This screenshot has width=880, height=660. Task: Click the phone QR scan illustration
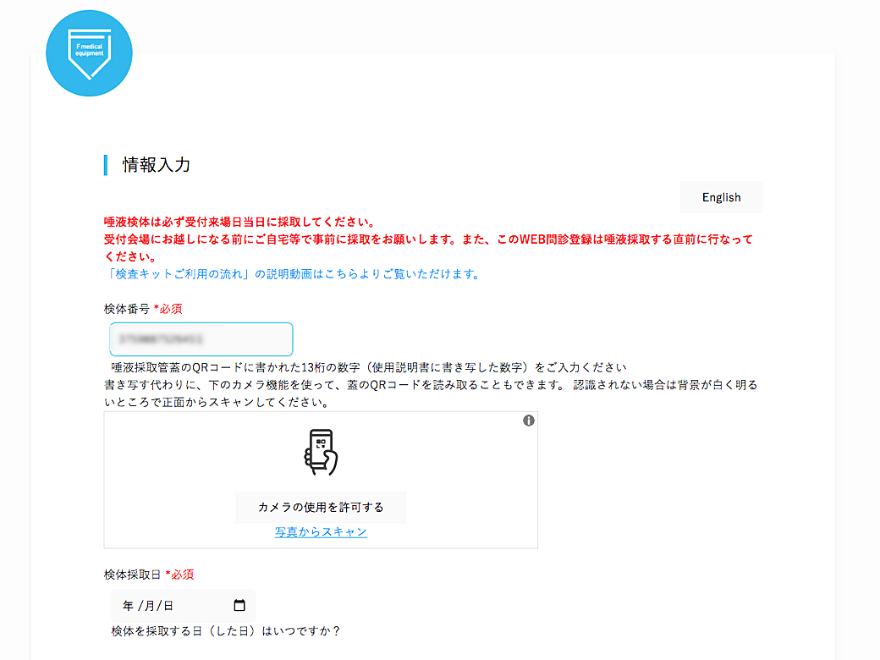tap(321, 453)
